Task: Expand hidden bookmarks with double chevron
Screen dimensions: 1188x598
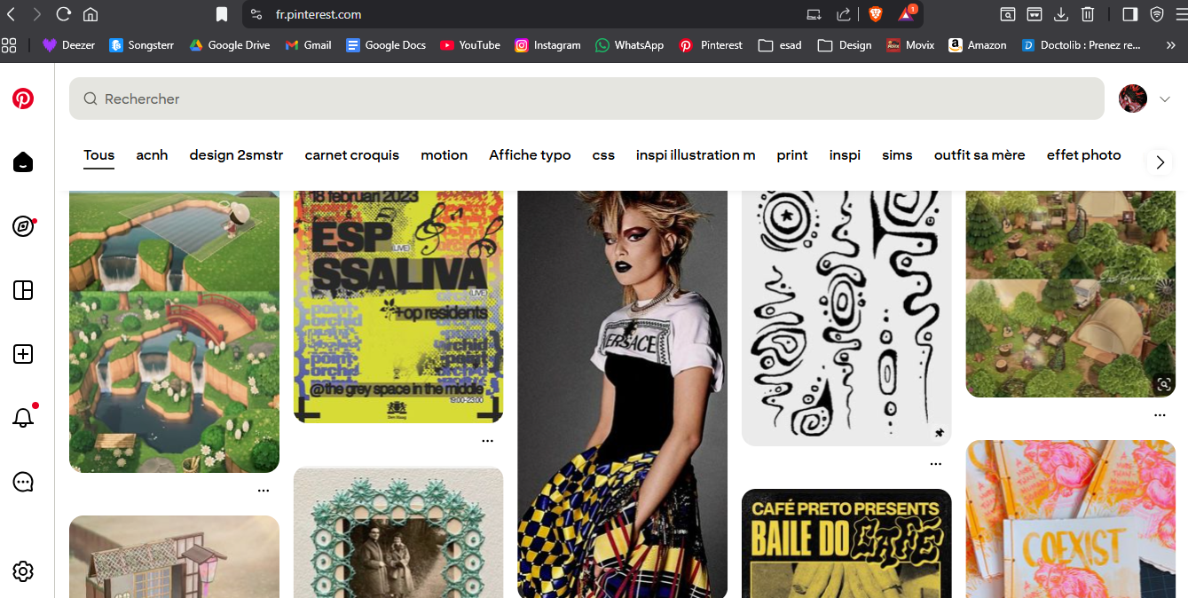Action: [1171, 45]
